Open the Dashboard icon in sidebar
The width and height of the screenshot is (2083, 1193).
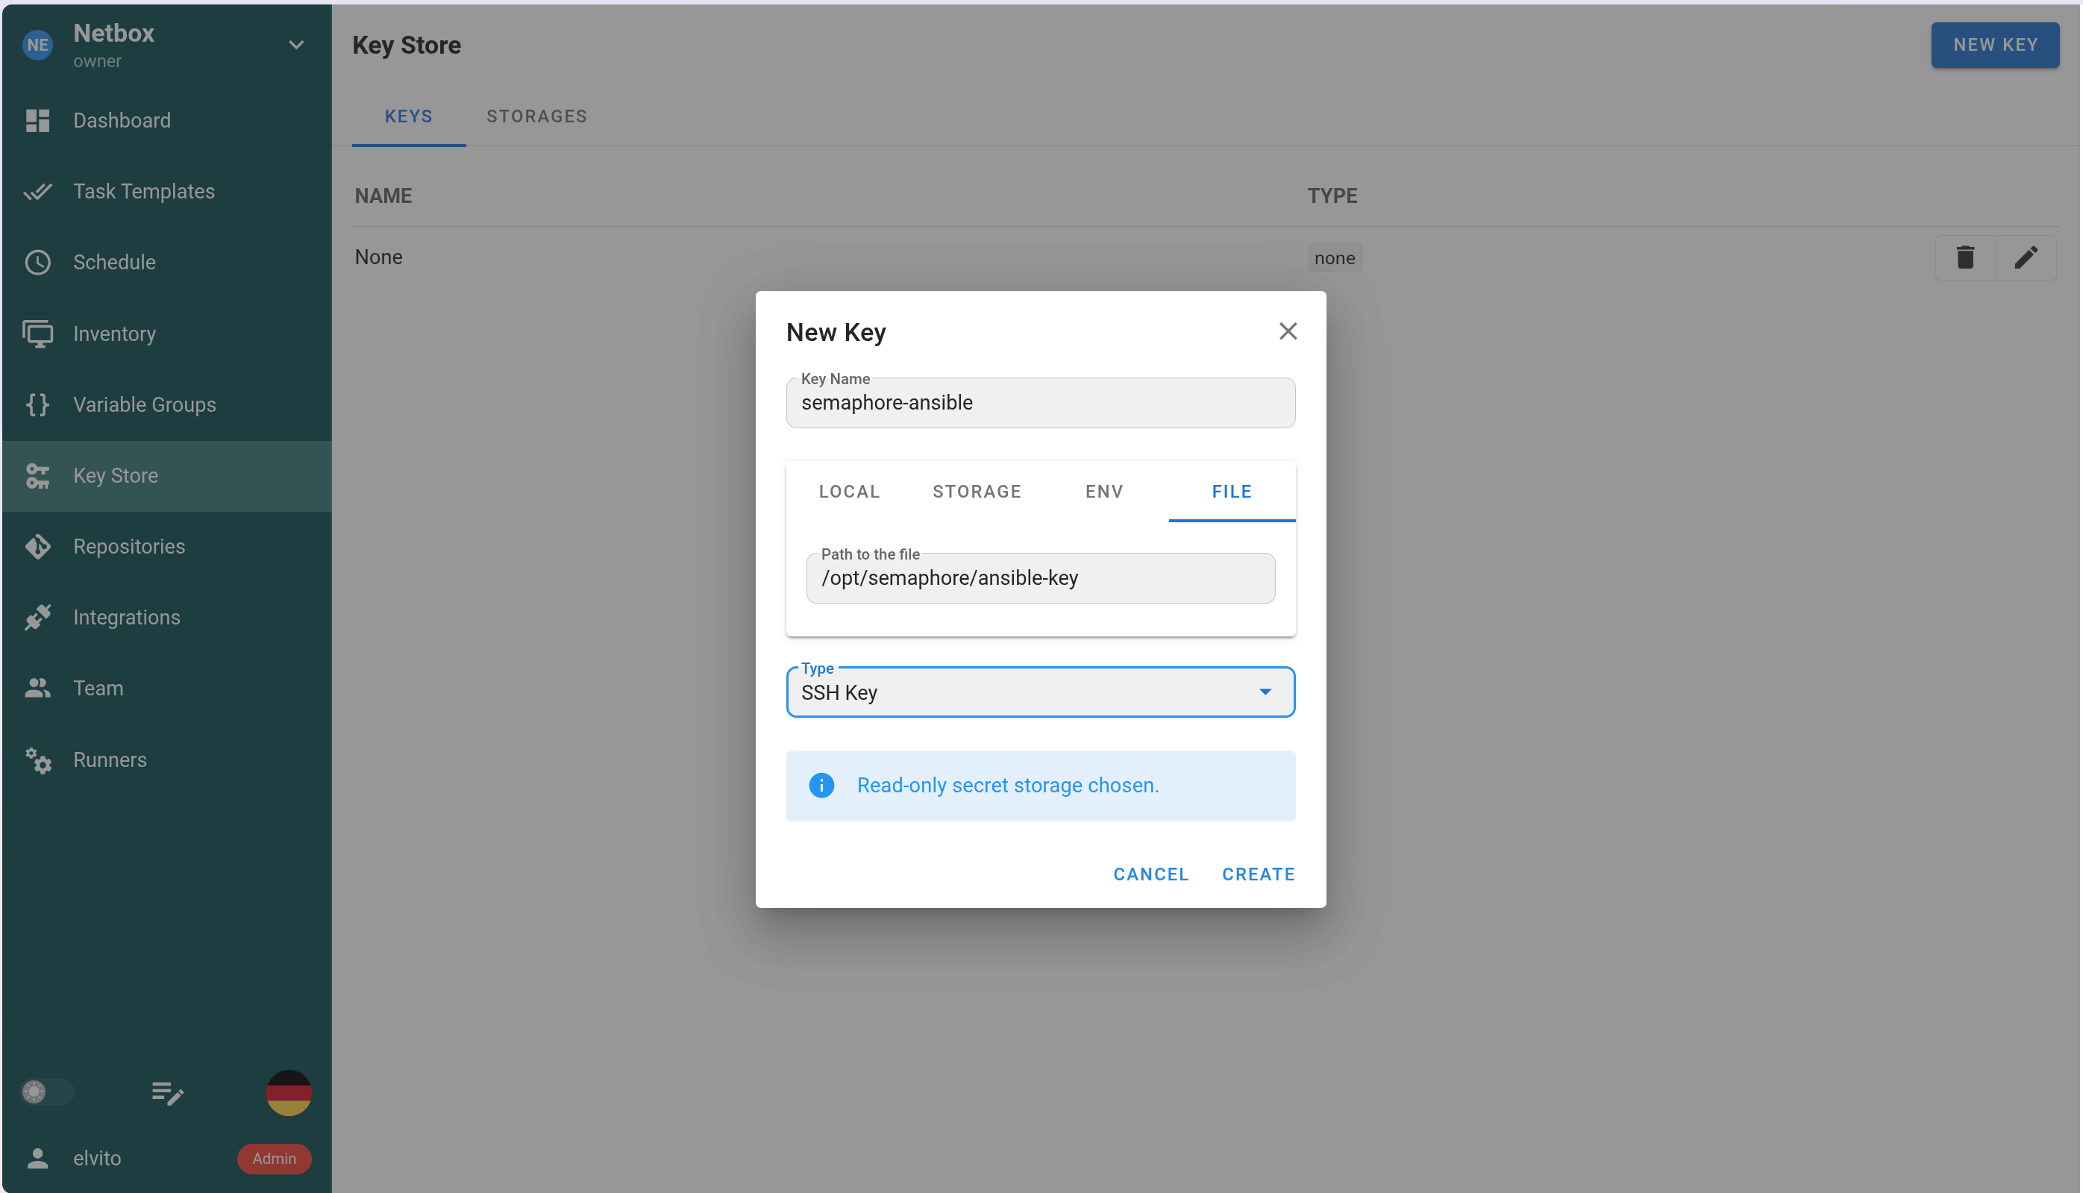[38, 120]
